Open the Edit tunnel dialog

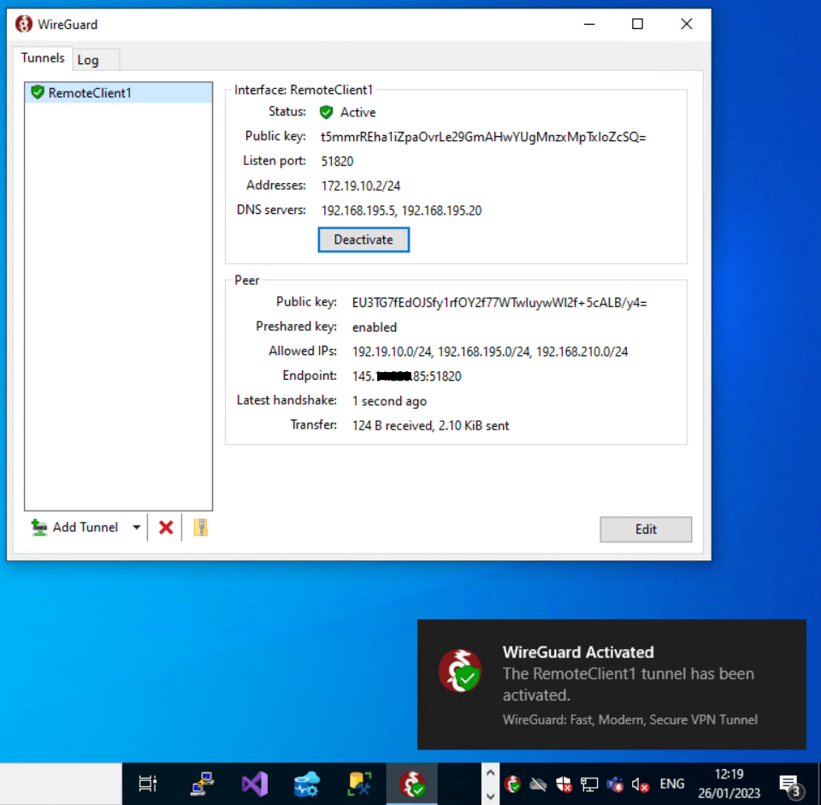pos(646,530)
